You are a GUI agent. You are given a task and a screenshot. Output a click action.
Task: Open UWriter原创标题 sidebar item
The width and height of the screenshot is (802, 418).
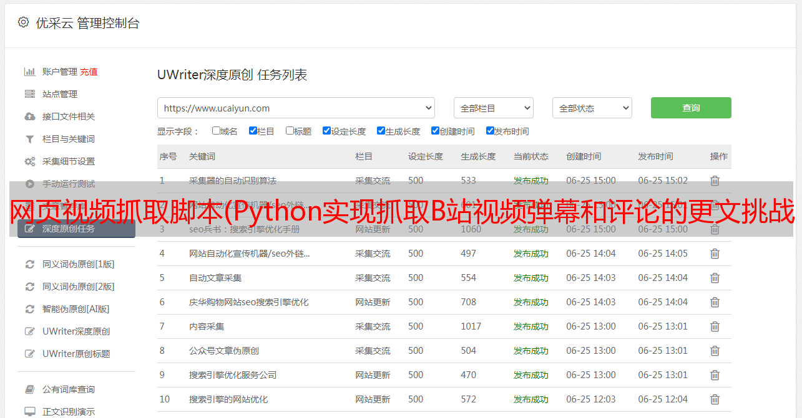(x=76, y=354)
